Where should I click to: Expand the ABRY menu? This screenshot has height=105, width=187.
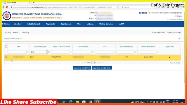[123, 24]
